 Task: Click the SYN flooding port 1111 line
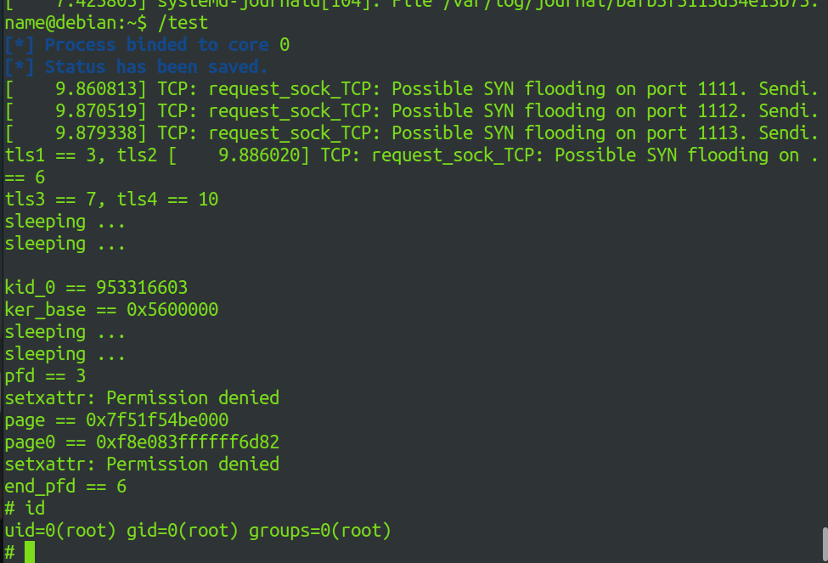[x=412, y=89]
